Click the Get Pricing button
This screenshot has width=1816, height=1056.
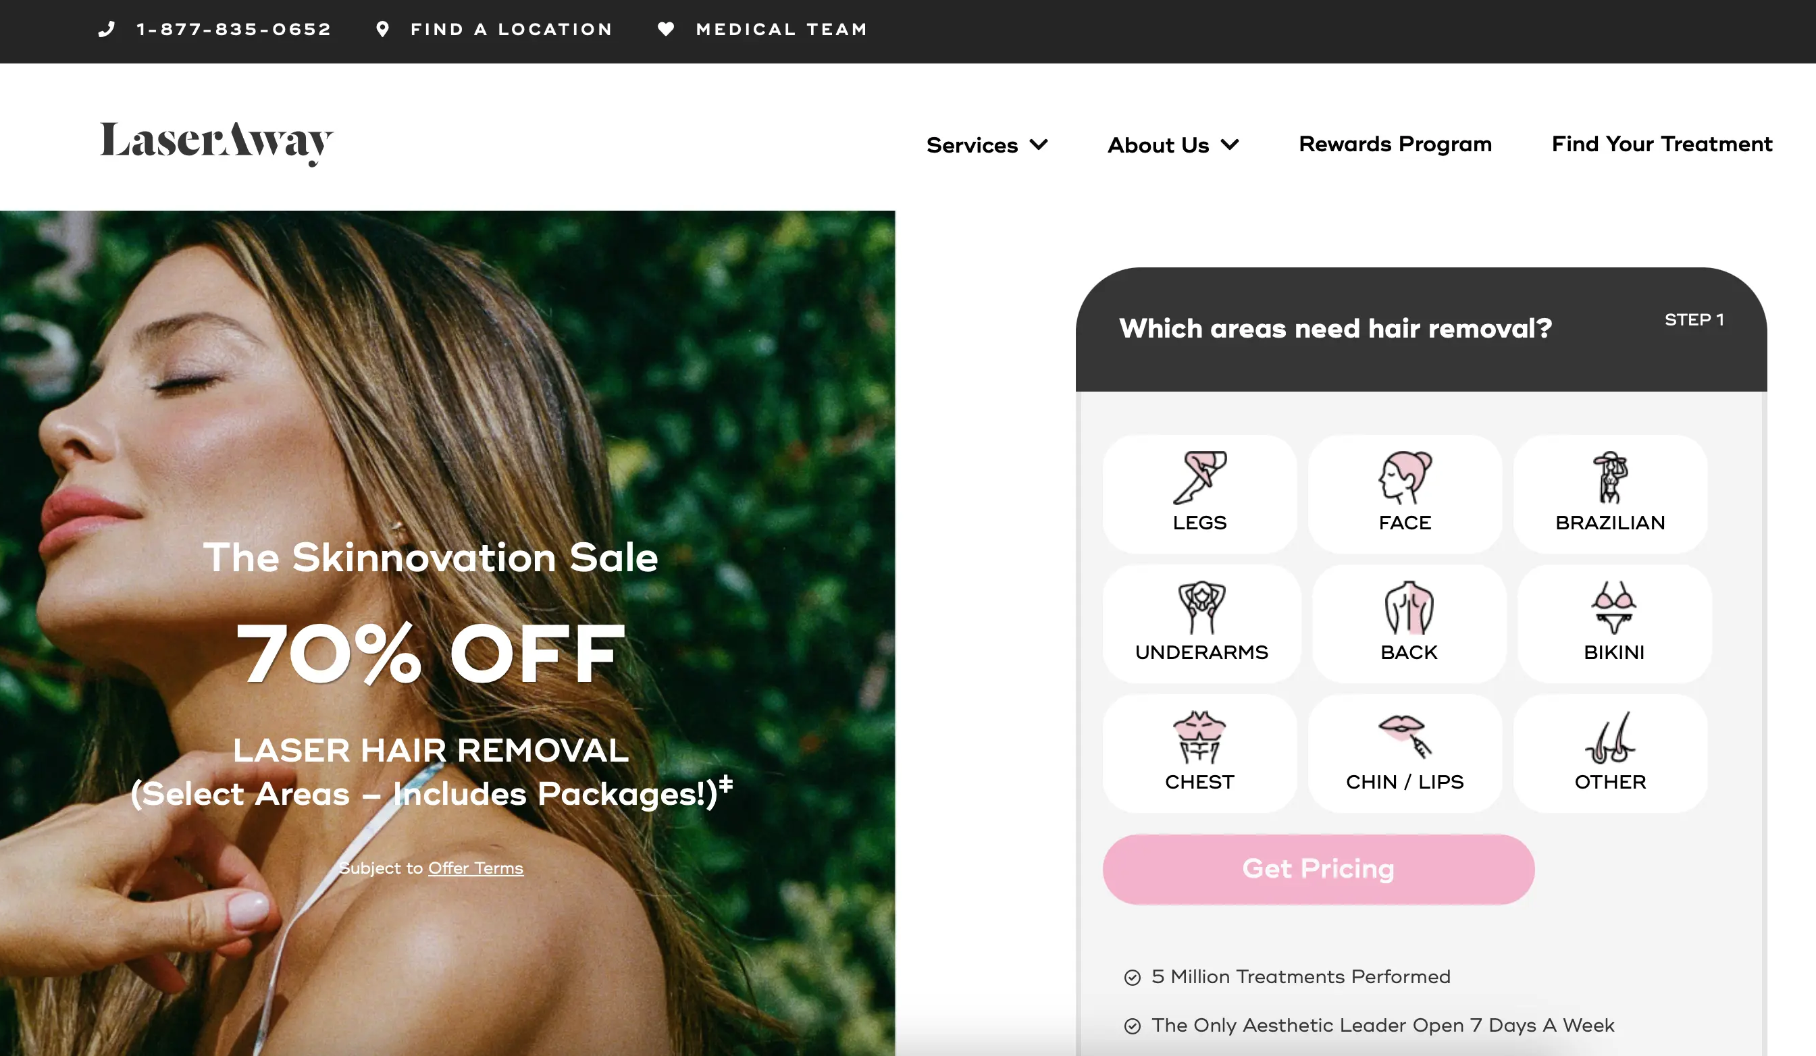point(1318,869)
